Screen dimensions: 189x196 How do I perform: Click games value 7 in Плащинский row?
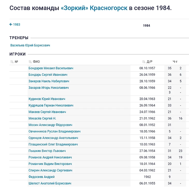tap(170, 144)
